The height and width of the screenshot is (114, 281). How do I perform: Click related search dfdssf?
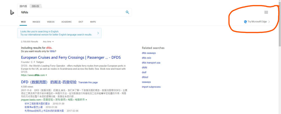pos(145,77)
